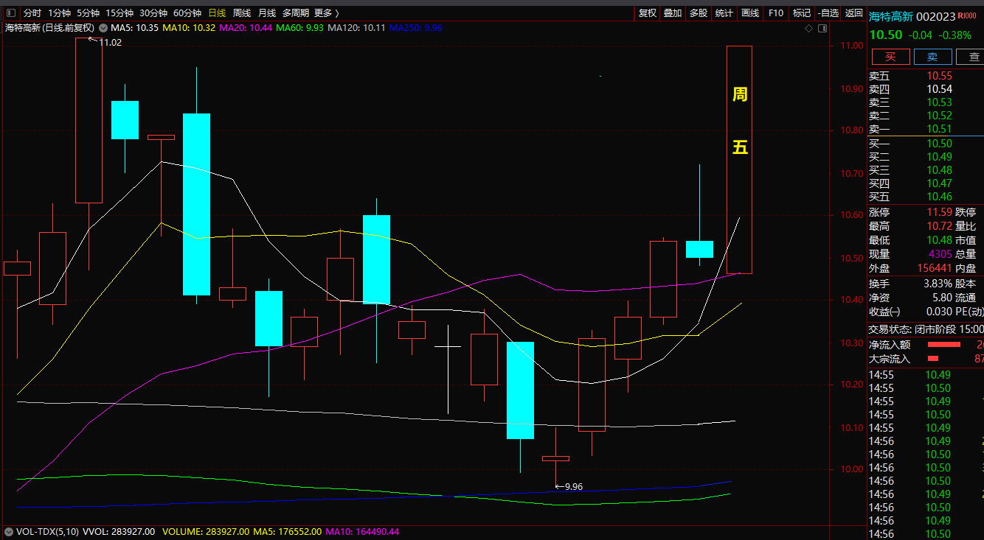Switch to 周线 weekly chart

(241, 13)
